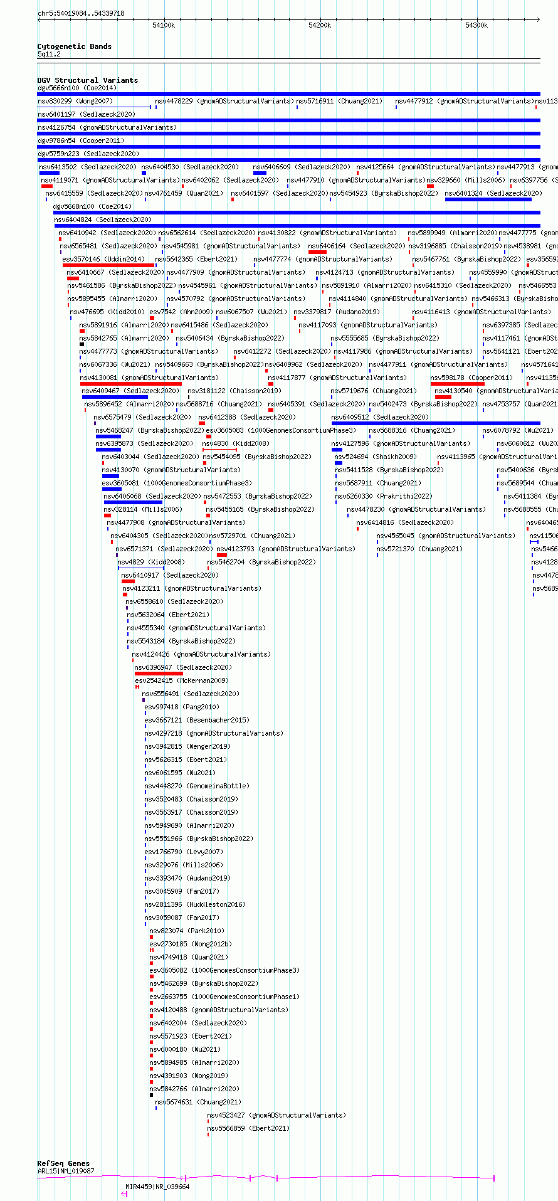Select nsv6409467 (Sedlazeck2020) label
The width and height of the screenshot is (558, 1201).
click(x=130, y=391)
